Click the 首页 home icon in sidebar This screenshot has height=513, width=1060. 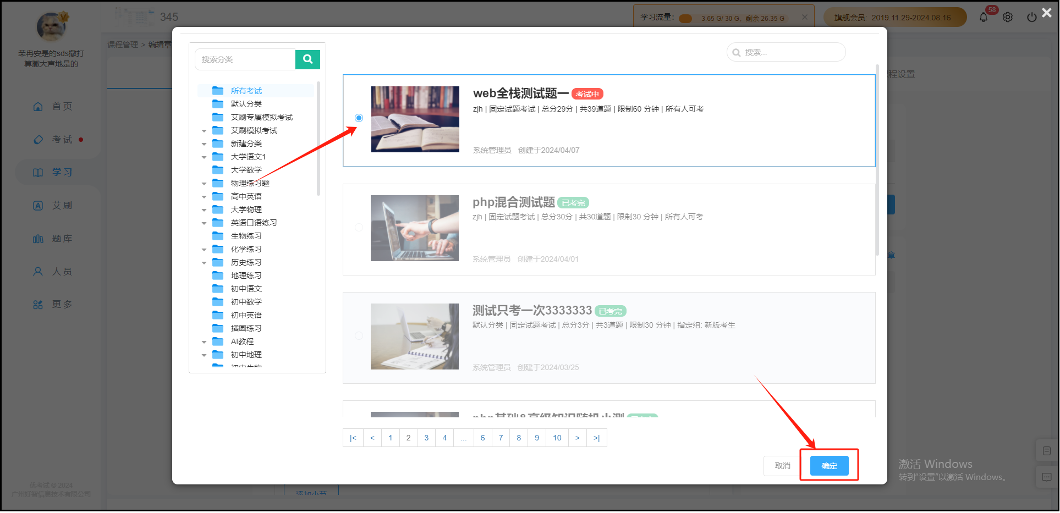click(38, 106)
